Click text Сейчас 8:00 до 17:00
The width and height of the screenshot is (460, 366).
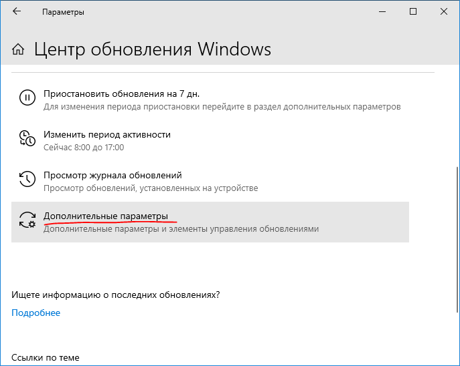(x=84, y=147)
